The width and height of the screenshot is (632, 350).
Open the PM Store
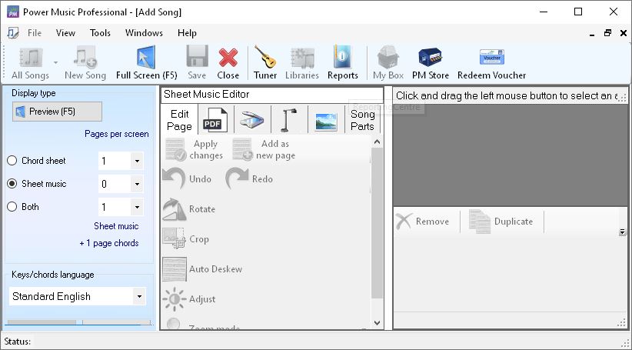(x=430, y=62)
